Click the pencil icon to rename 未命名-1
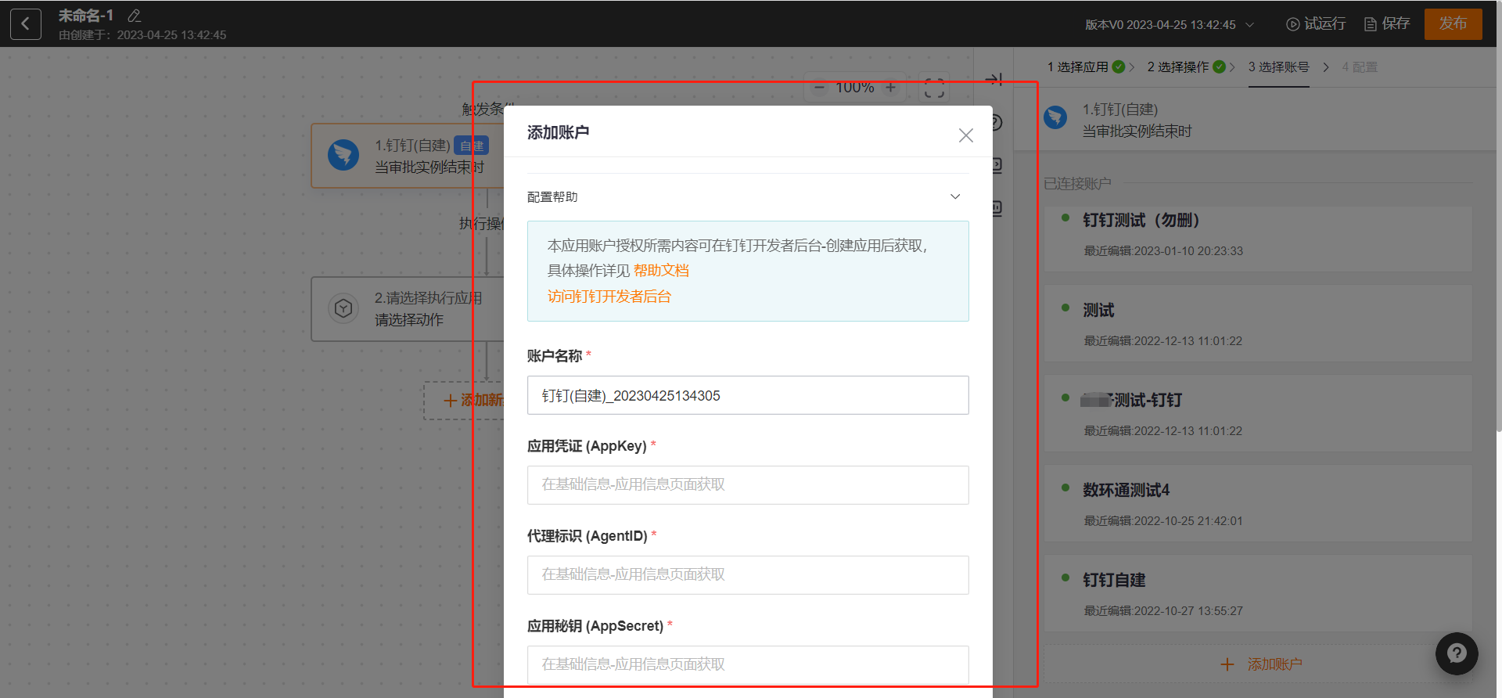This screenshot has height=698, width=1502. [x=135, y=16]
